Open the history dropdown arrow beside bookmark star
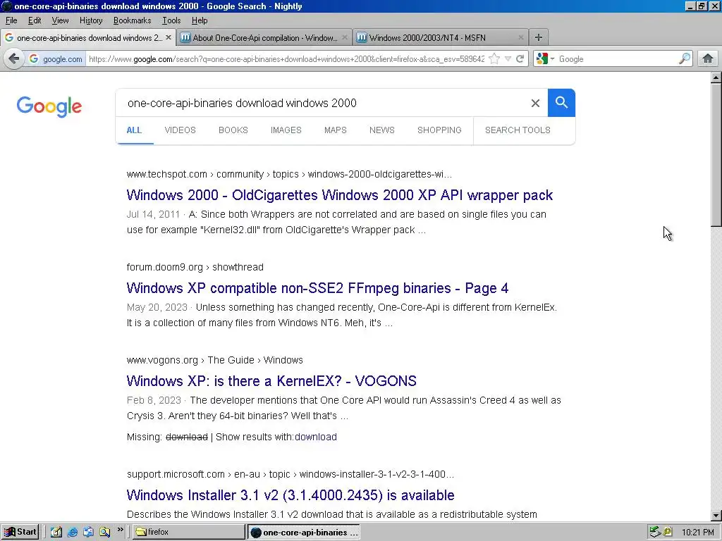Viewport: 722px width, 541px height. (508, 59)
